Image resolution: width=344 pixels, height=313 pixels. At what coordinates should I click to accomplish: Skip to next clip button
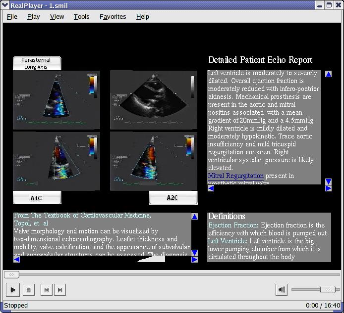coord(60,290)
